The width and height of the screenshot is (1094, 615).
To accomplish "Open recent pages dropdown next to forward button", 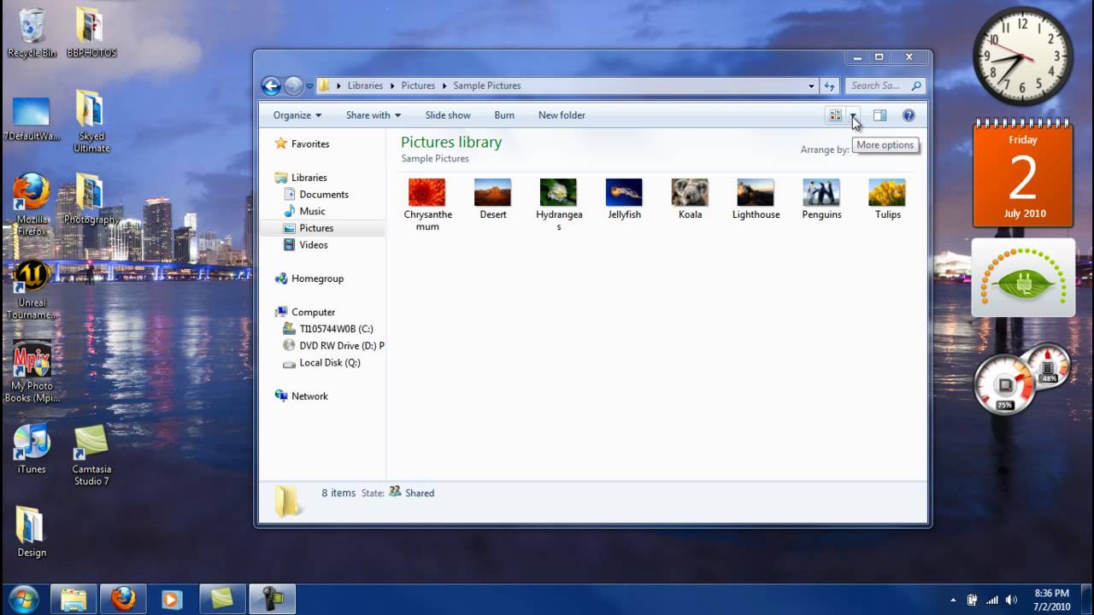I will [309, 85].
